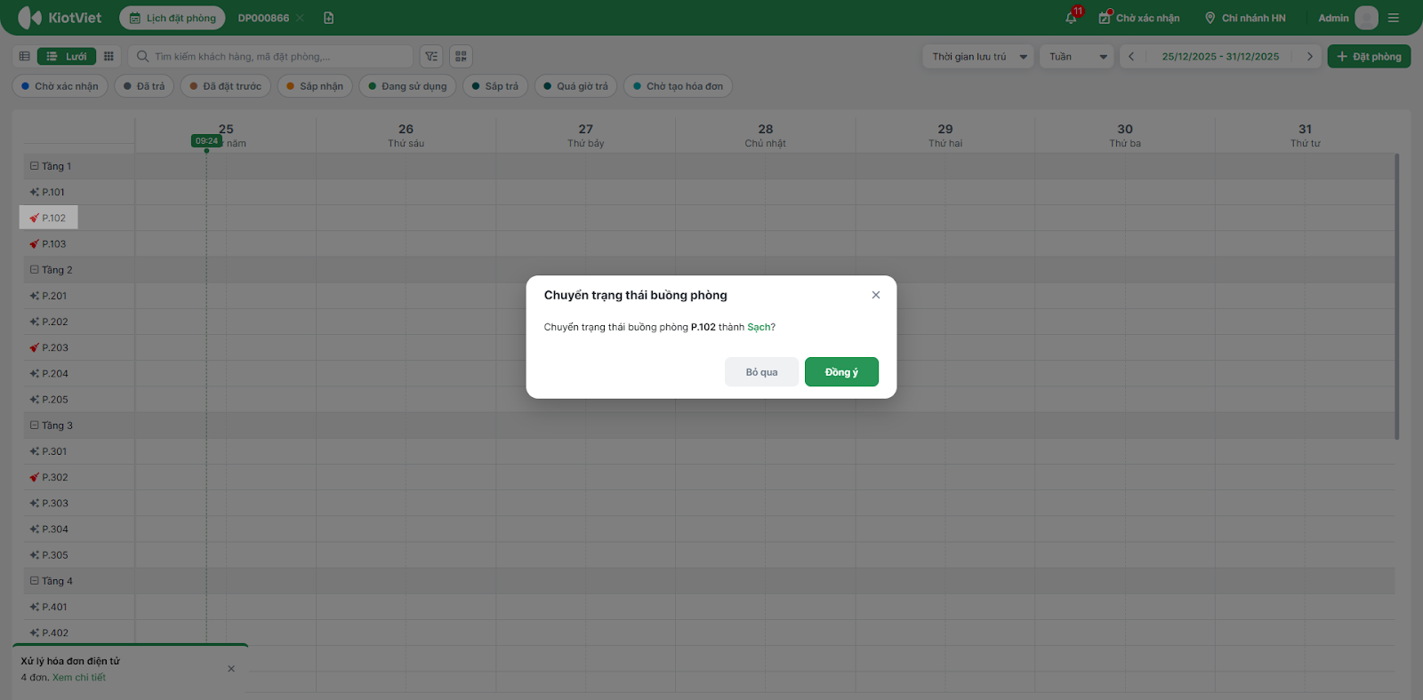Select the 28 Chủ nhật day header
The image size is (1423, 700).
click(766, 135)
